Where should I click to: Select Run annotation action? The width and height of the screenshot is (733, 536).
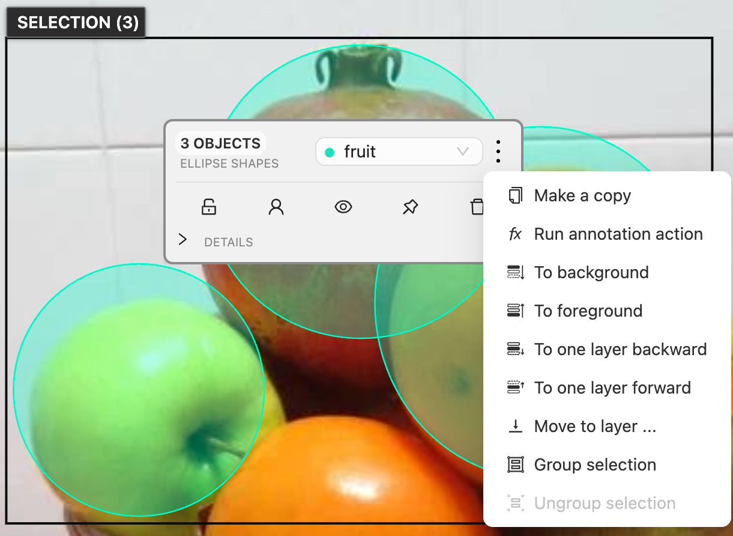(608, 234)
